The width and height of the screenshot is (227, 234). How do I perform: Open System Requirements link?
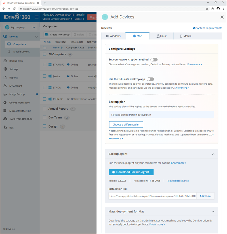pos(207,28)
